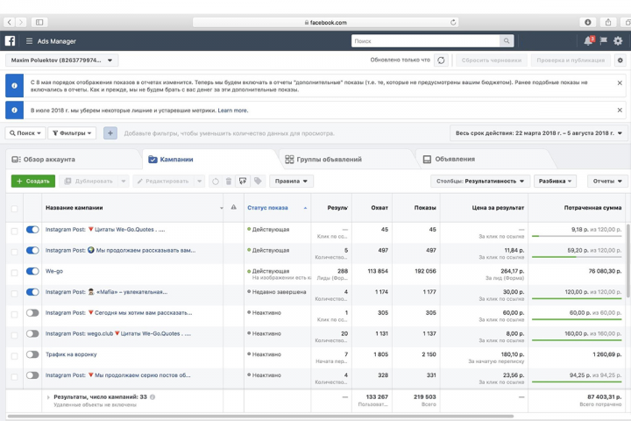Toggle the Mafia campaign switch
This screenshot has height=421, width=631.
tap(32, 292)
